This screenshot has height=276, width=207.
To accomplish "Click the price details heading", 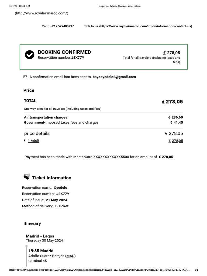I will 37,133.
